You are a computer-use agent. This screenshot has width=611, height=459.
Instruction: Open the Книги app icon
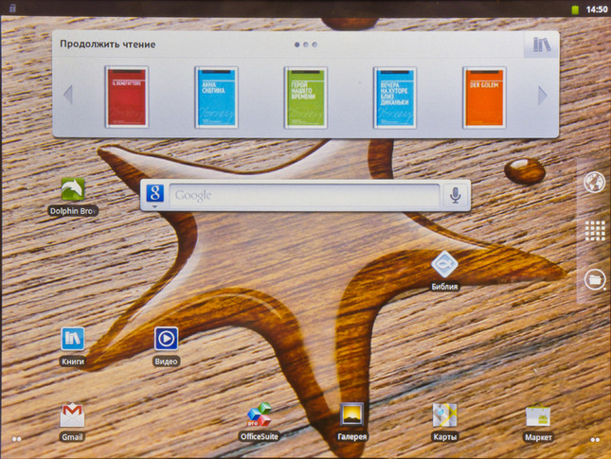click(x=73, y=339)
